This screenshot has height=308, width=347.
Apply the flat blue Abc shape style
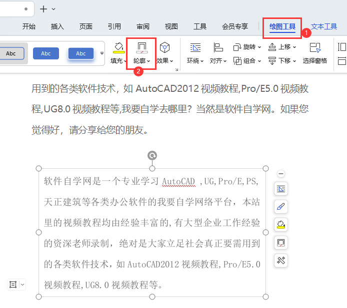(46, 53)
